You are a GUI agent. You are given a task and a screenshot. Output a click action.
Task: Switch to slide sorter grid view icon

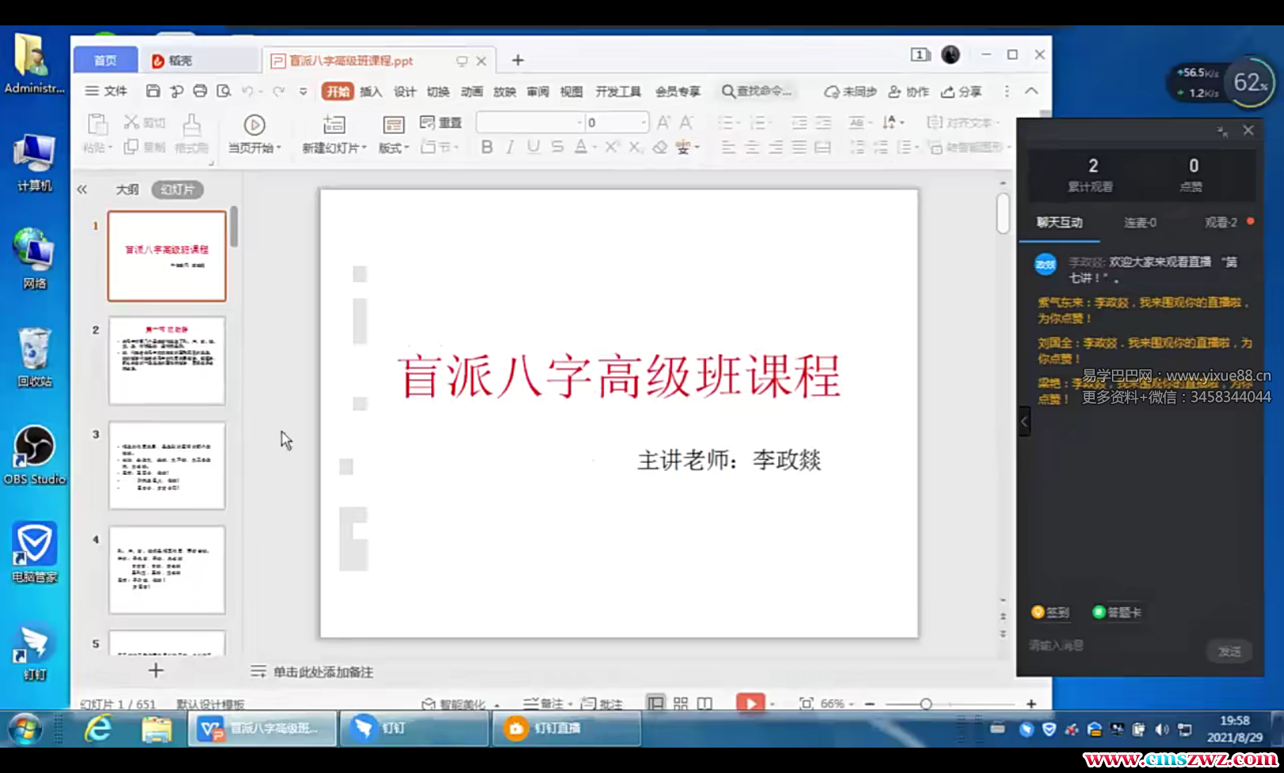click(x=680, y=703)
